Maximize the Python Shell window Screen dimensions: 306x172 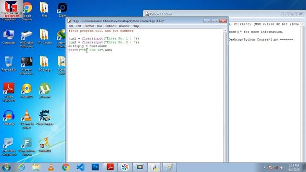(x=292, y=14)
